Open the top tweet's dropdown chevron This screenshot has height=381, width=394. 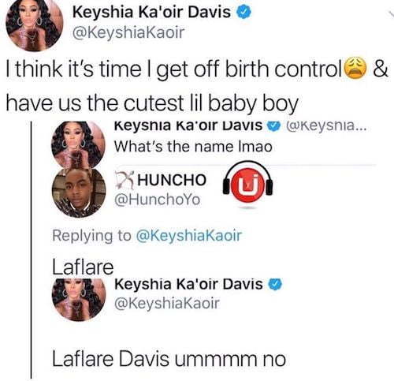391,13
